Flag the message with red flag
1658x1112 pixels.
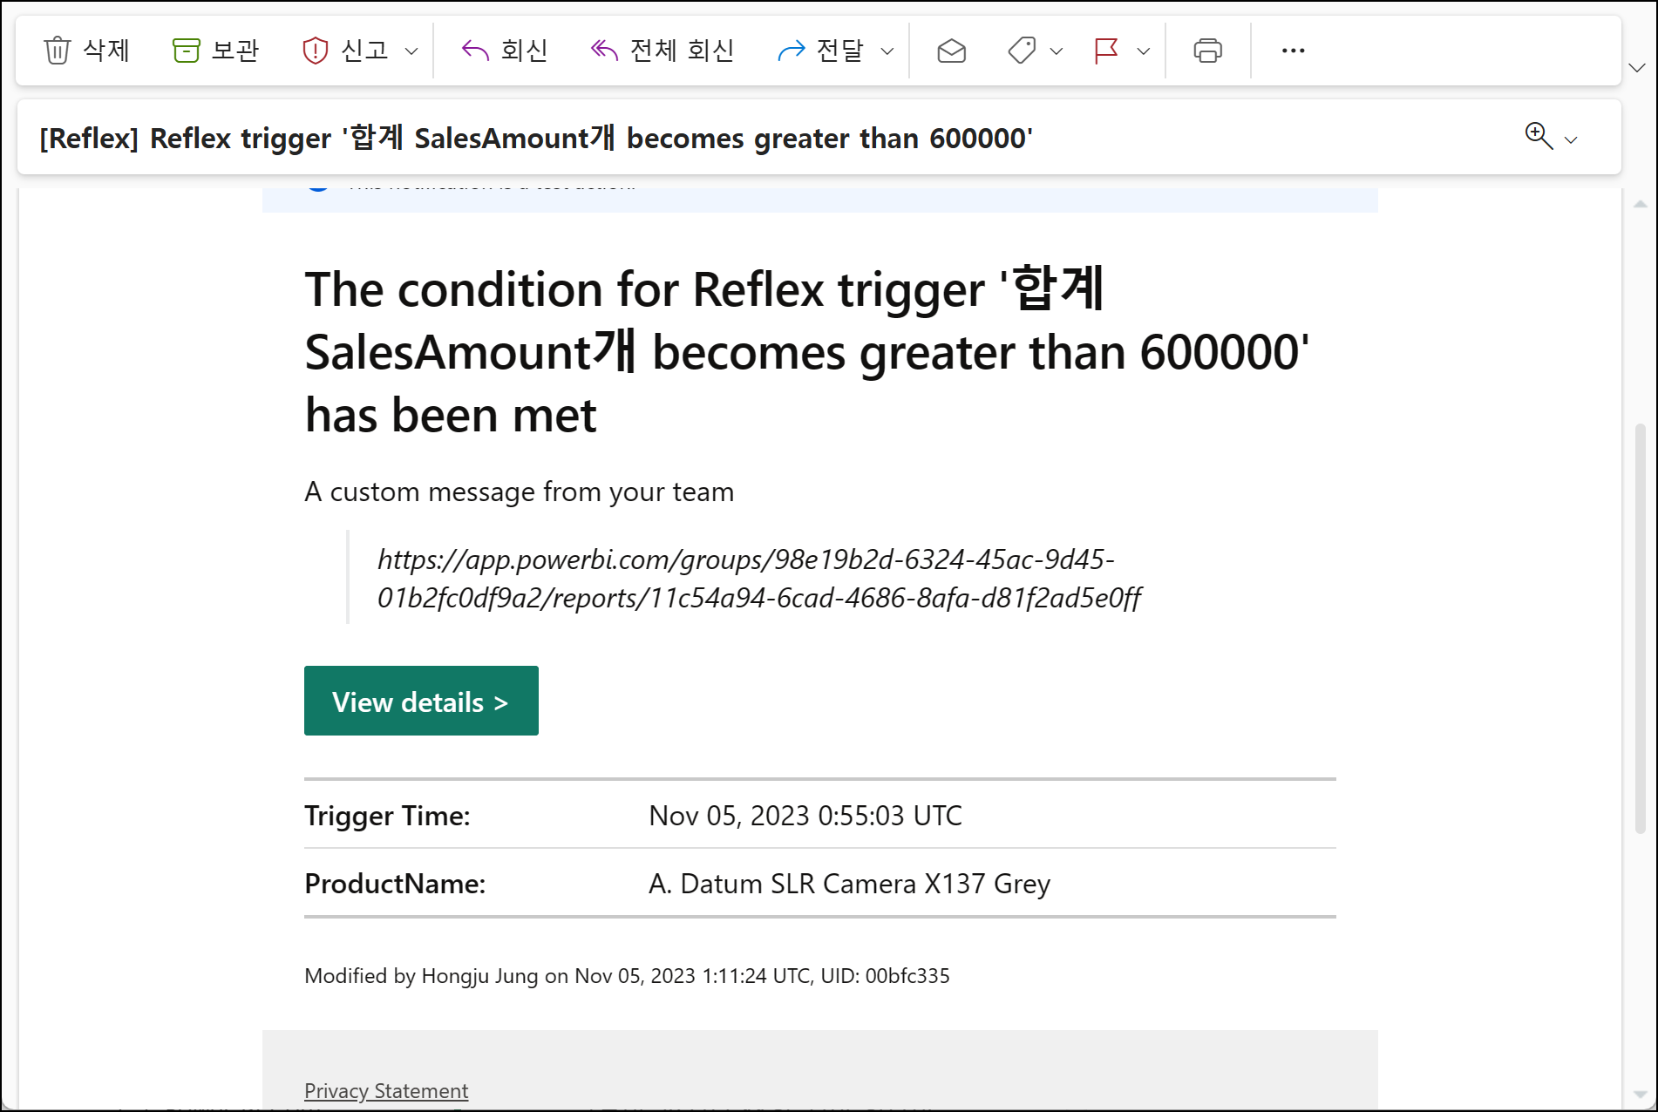click(x=1106, y=51)
